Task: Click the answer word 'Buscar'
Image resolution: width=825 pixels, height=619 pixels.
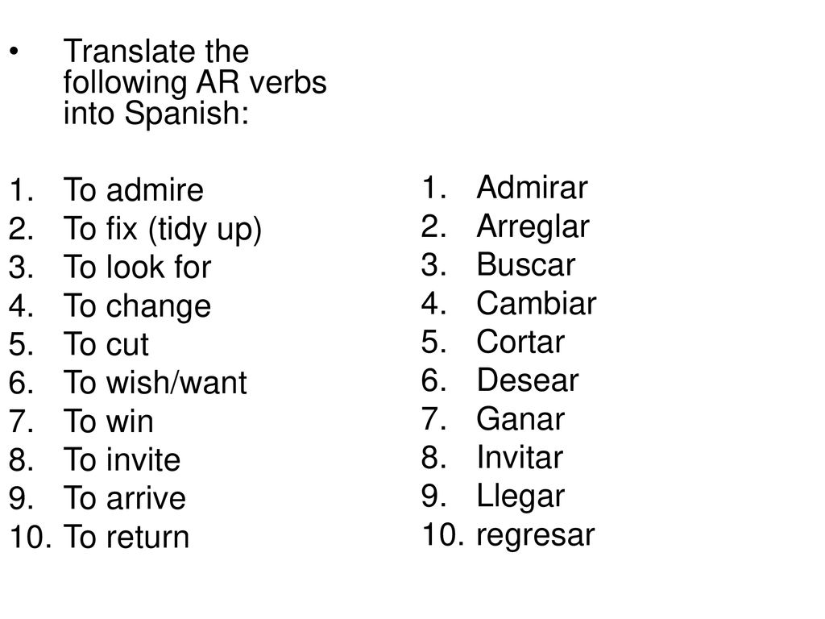Action: click(525, 264)
